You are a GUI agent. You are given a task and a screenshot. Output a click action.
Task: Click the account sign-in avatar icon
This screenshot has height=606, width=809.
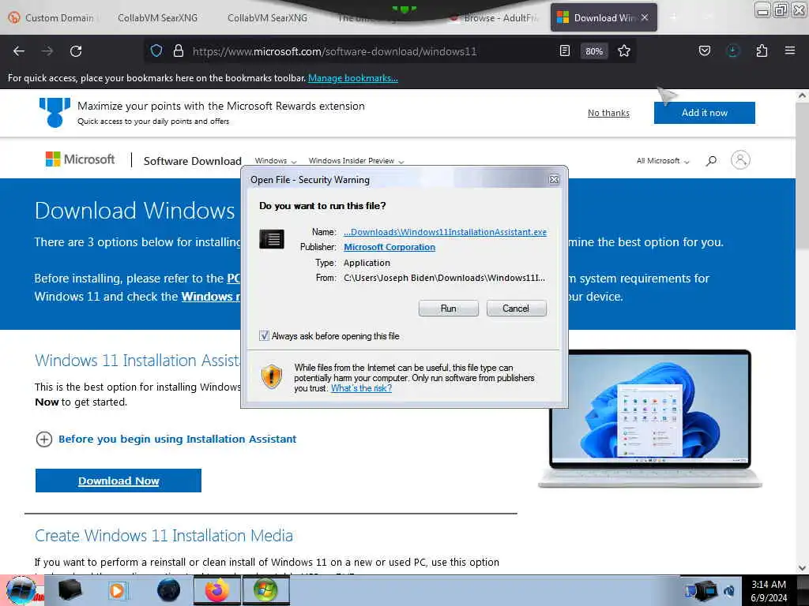click(740, 159)
